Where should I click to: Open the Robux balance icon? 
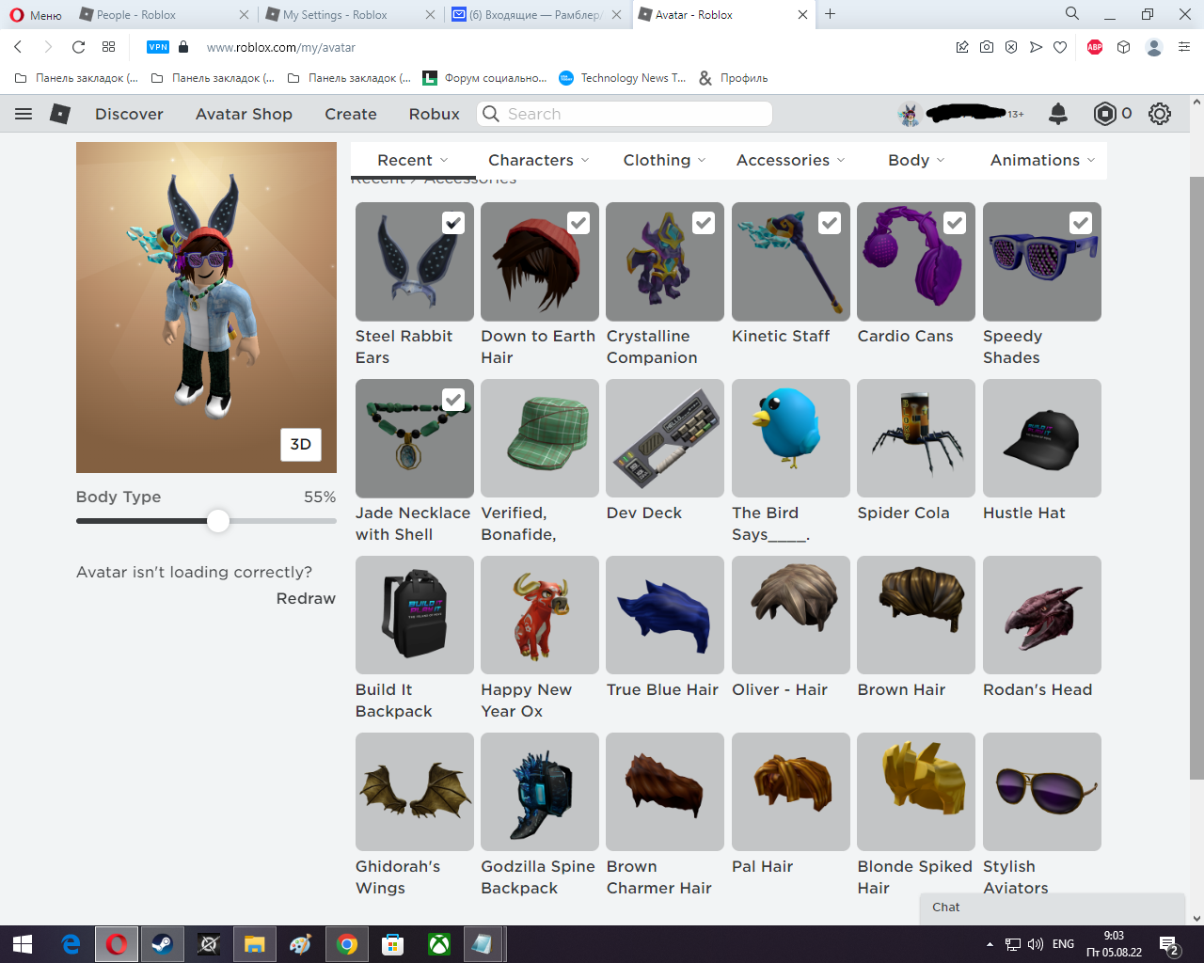[x=1104, y=114]
